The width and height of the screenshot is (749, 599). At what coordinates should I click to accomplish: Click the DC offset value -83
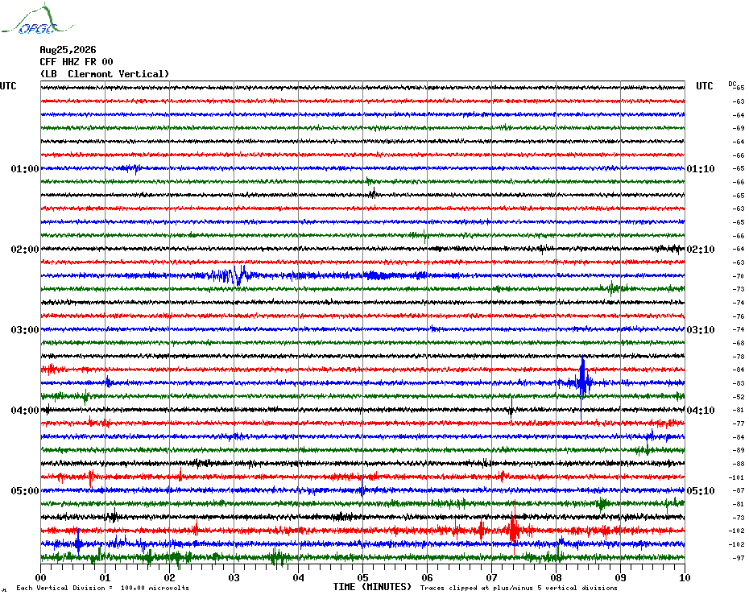pyautogui.click(x=739, y=383)
